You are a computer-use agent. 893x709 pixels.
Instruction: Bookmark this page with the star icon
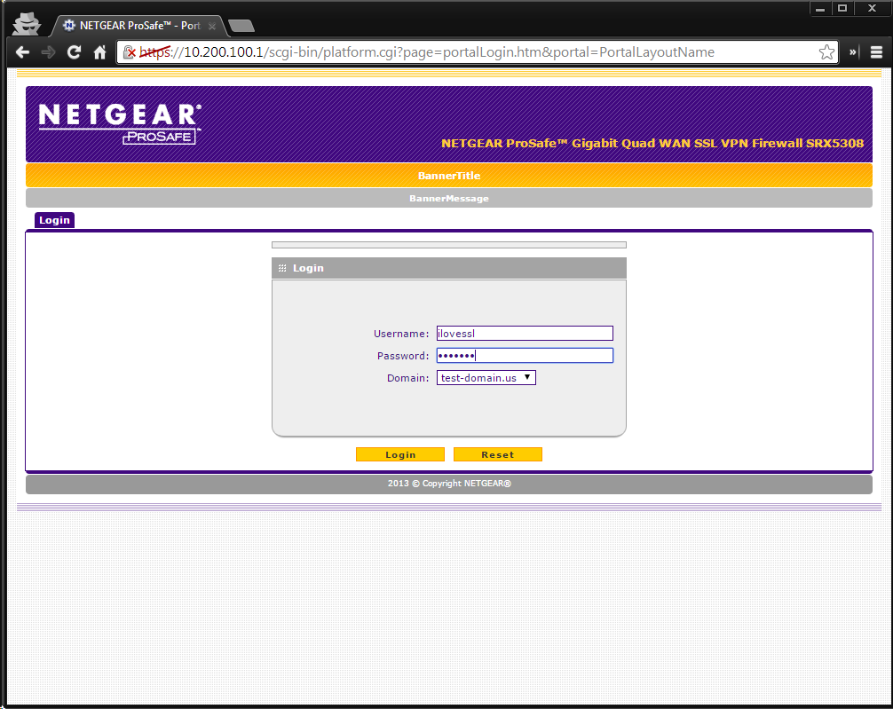[826, 52]
